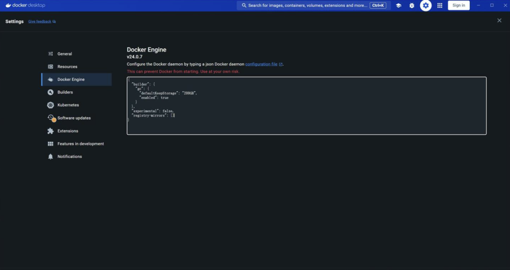
Task: Click the General sliders icon
Action: (x=51, y=54)
